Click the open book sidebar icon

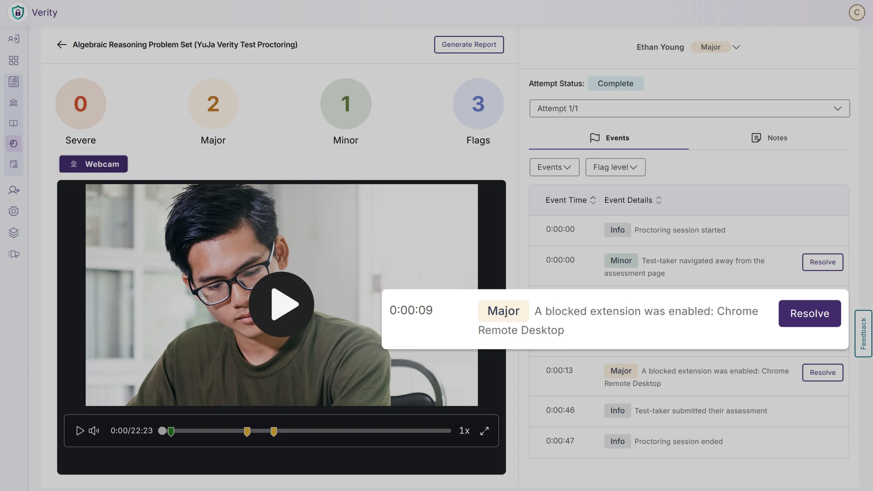tap(14, 123)
